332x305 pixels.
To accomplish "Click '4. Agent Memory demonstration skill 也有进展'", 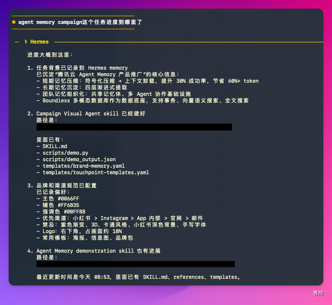I will pos(94,251).
